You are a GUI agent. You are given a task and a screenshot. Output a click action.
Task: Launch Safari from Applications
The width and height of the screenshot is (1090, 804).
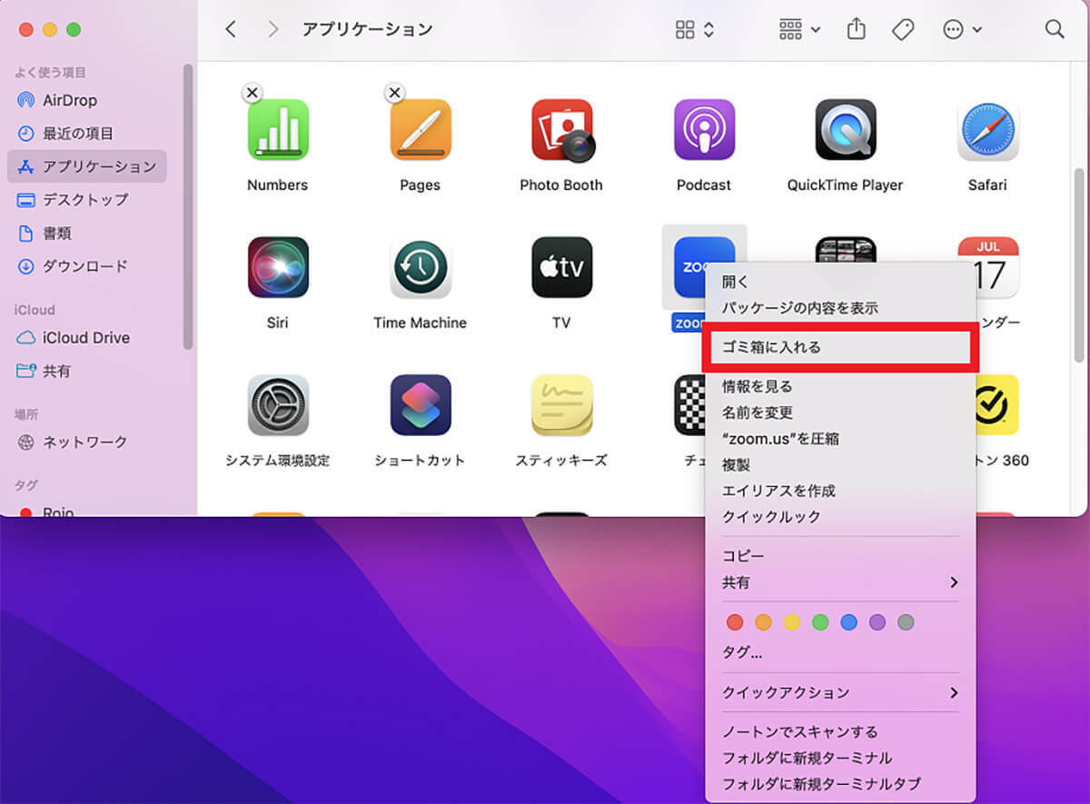pos(987,130)
